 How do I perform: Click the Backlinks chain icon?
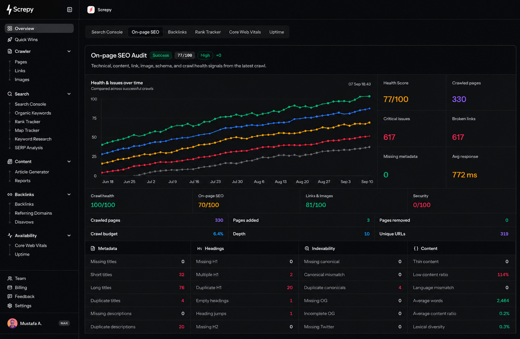pos(10,194)
